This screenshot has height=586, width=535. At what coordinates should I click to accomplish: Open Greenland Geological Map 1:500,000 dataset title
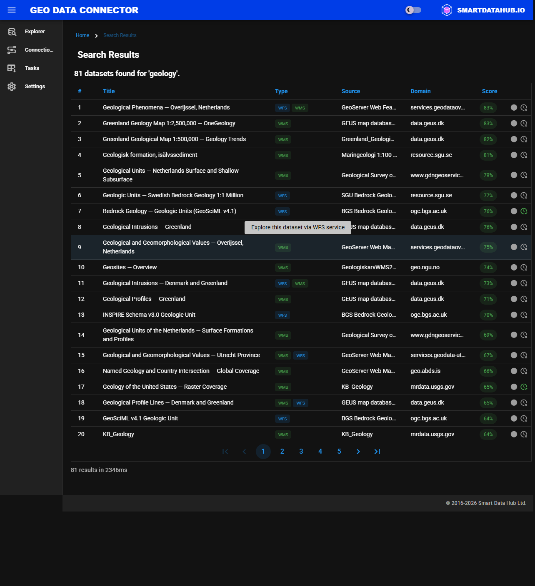point(174,139)
